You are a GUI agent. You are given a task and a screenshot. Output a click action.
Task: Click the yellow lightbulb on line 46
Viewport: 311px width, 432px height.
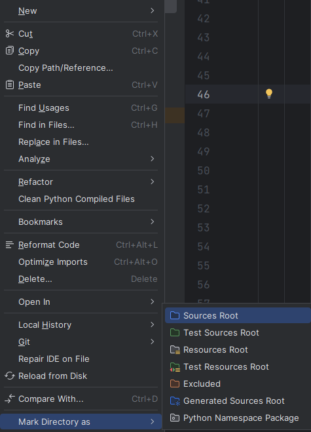[269, 94]
